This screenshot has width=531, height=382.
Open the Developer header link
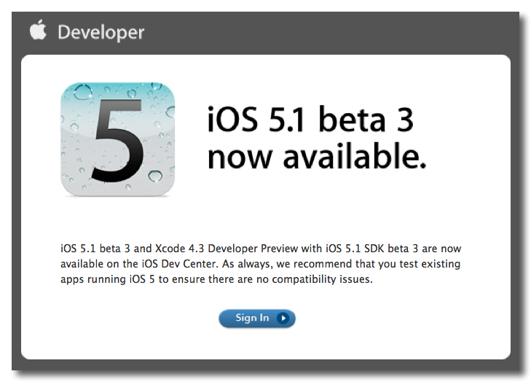(x=101, y=33)
